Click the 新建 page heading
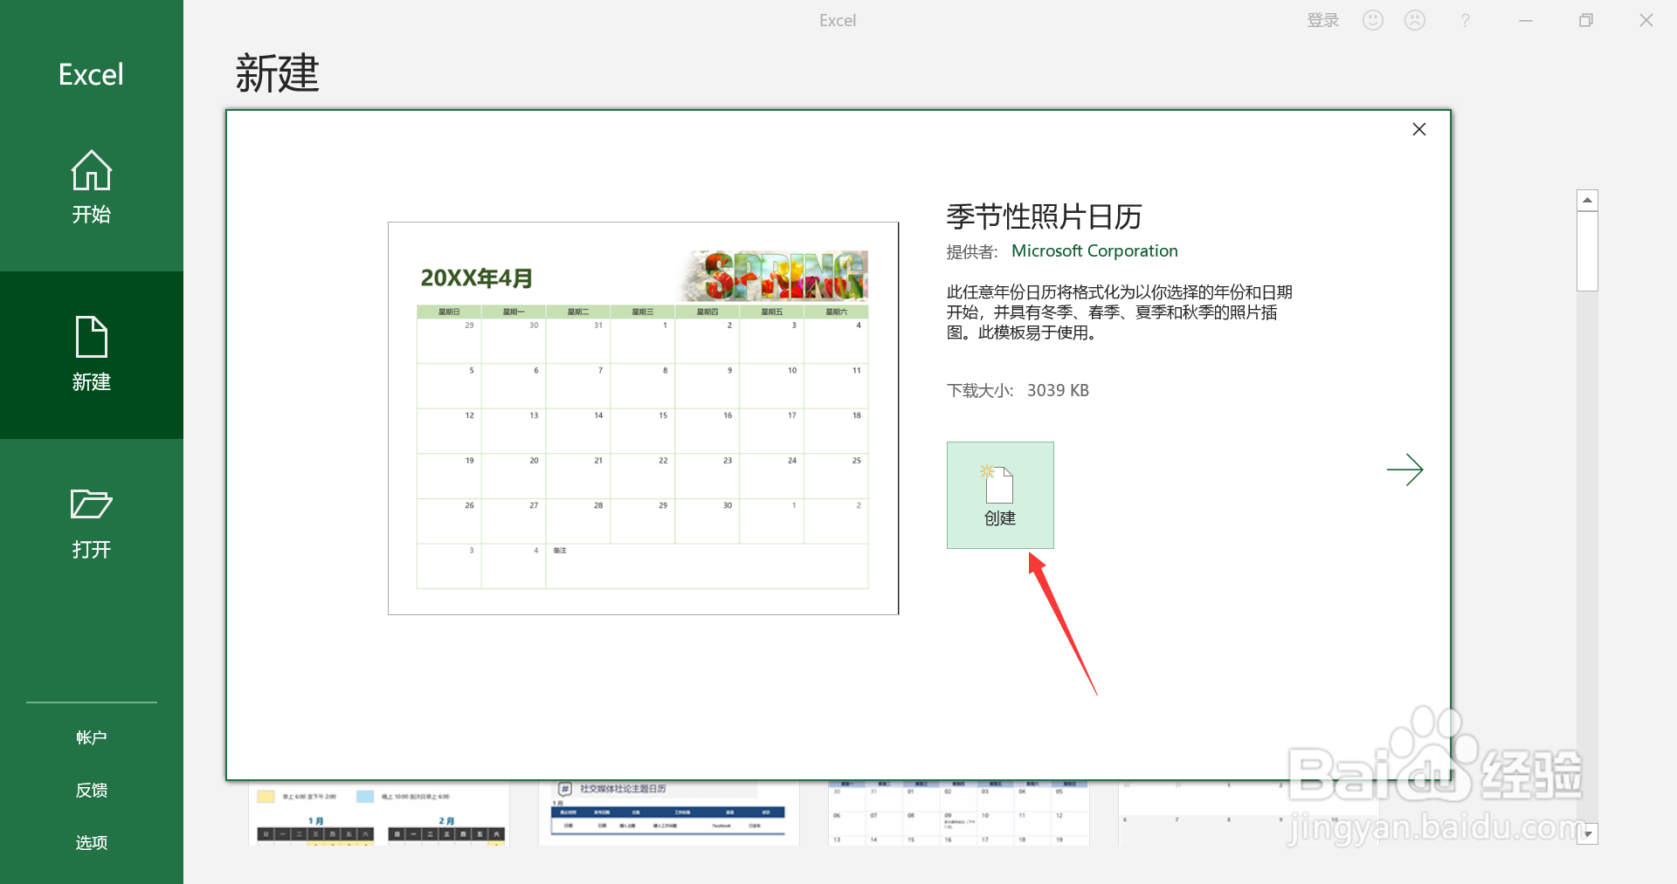The height and width of the screenshot is (884, 1677). tap(277, 73)
